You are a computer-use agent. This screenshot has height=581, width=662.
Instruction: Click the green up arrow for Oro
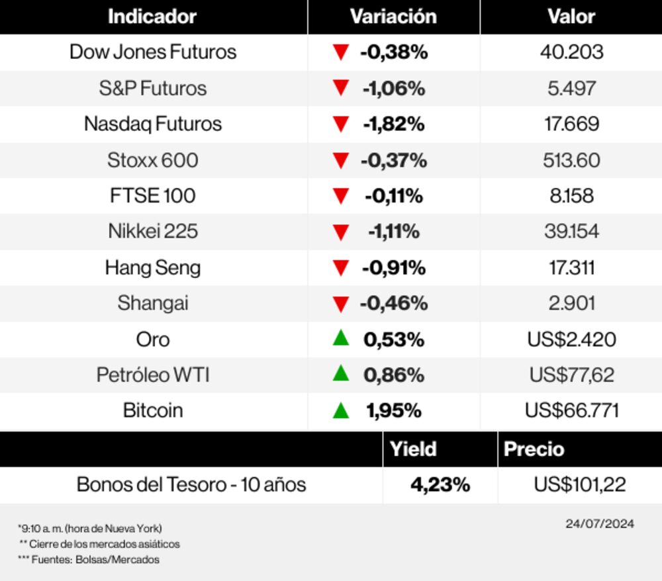coord(340,338)
